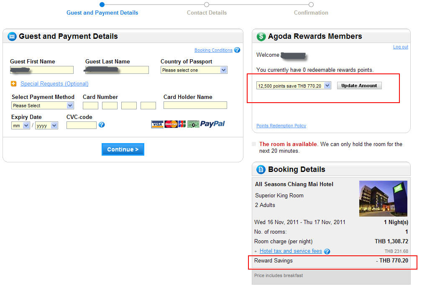Click 'Price includes breakfast' text

[279, 275]
